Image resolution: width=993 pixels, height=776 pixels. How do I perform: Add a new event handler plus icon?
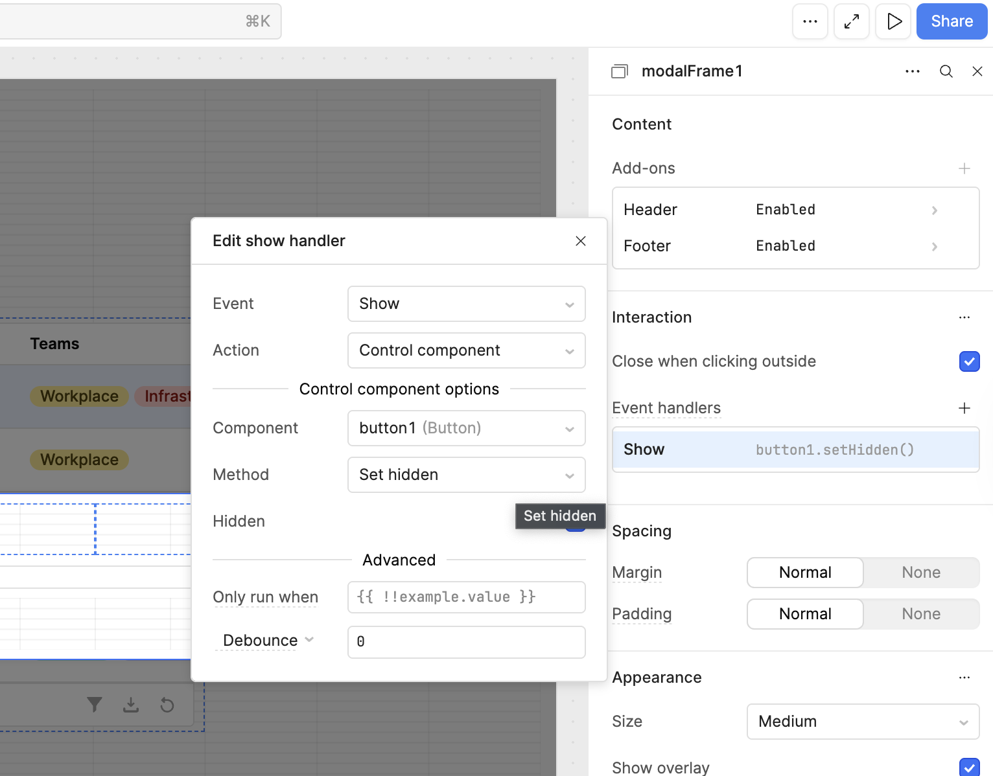pos(964,408)
